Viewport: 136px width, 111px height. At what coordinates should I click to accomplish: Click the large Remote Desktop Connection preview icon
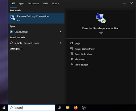click(101, 18)
